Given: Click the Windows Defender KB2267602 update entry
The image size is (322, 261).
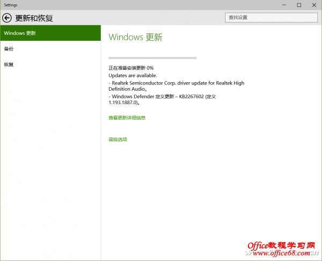Looking at the screenshot, I should pyautogui.click(x=162, y=99).
